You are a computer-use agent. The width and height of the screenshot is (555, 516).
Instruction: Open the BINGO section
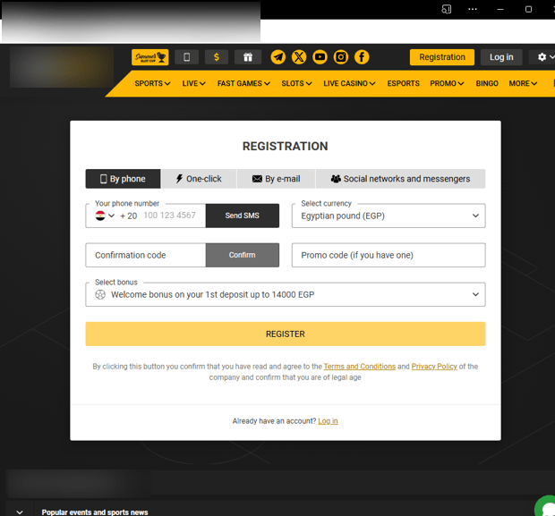pyautogui.click(x=487, y=84)
